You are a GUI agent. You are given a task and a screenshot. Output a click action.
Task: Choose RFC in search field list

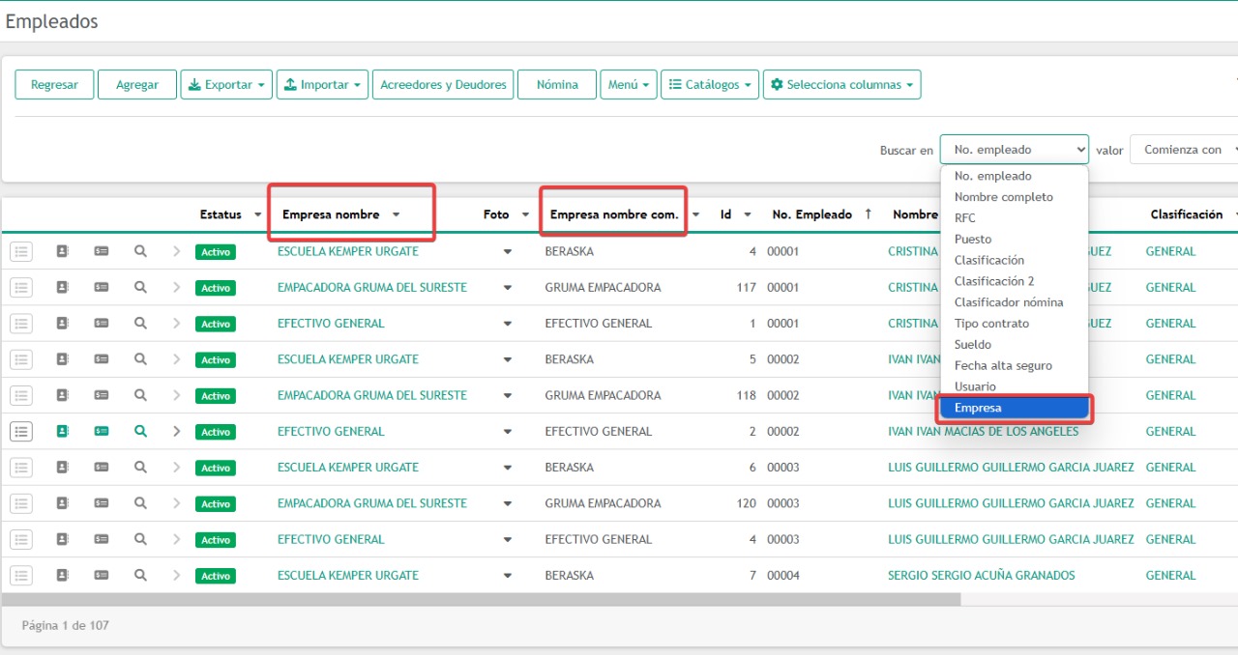tap(1015, 218)
